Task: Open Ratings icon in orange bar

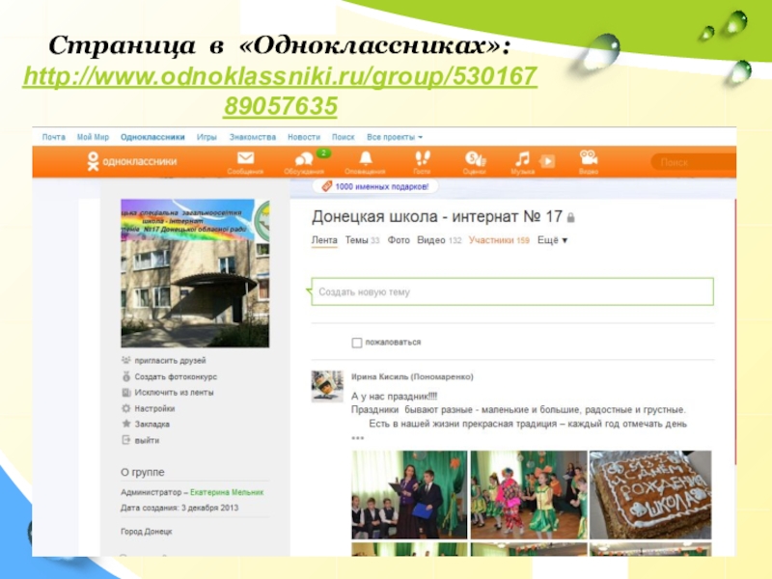Action: [475, 159]
